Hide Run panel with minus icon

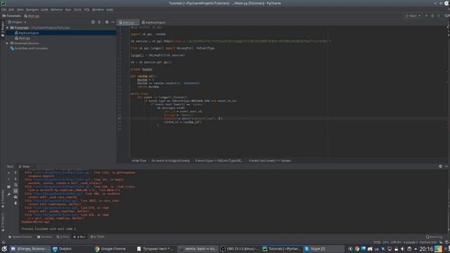pos(446,167)
